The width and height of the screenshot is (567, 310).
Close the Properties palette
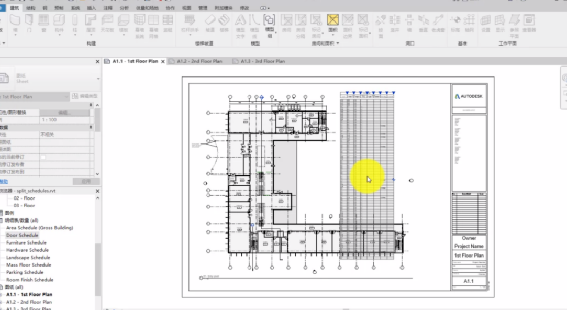(97, 62)
